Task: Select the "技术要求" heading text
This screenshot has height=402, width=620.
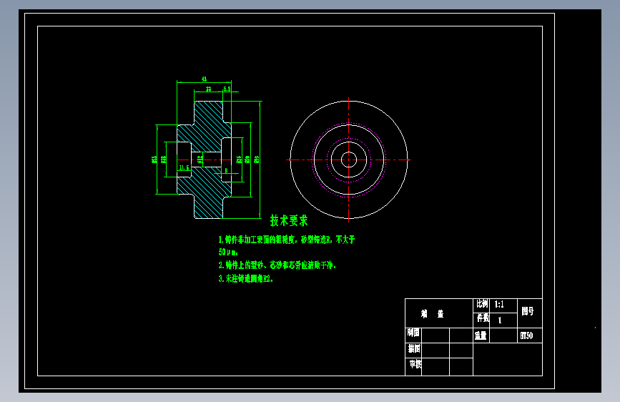Action: (x=289, y=221)
